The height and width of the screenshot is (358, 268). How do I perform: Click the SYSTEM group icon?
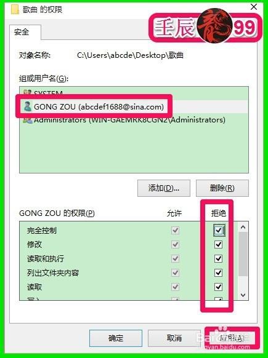[x=28, y=92]
